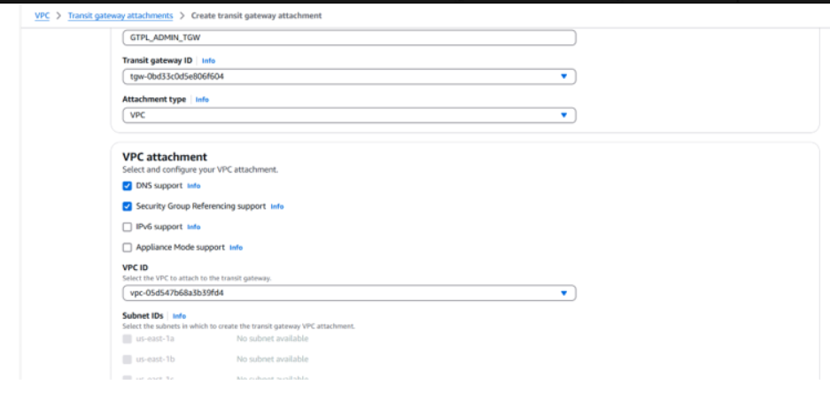
Task: Click the GTPL_ADMIN_TGW name tag field
Action: click(349, 38)
